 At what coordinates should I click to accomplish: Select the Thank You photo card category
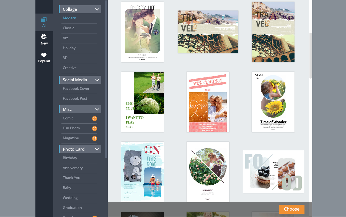click(x=71, y=178)
